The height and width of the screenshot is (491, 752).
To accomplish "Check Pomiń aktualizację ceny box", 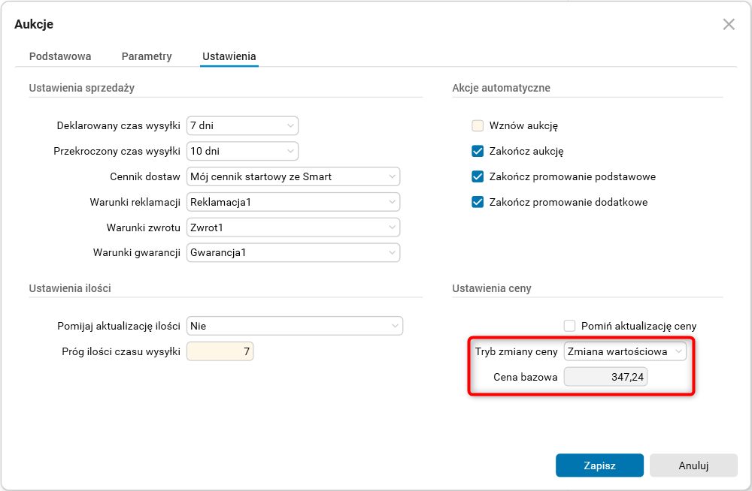I will 570,326.
